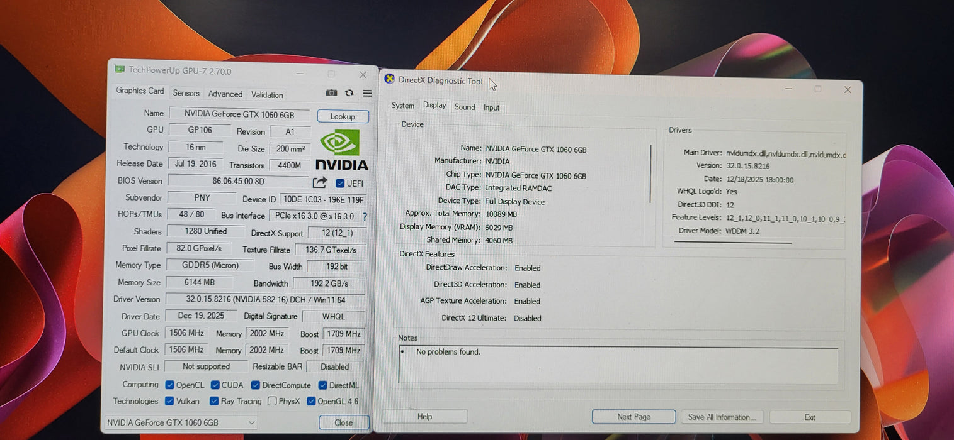
Task: Click the Driver Date Dec 19, 2025 field
Action: tap(202, 316)
